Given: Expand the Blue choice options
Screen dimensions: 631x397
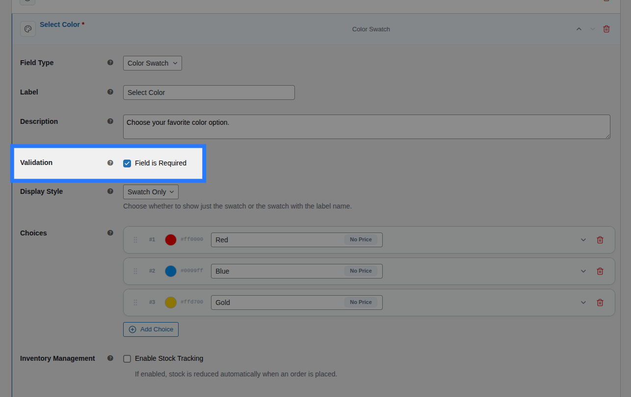Looking at the screenshot, I should (583, 271).
